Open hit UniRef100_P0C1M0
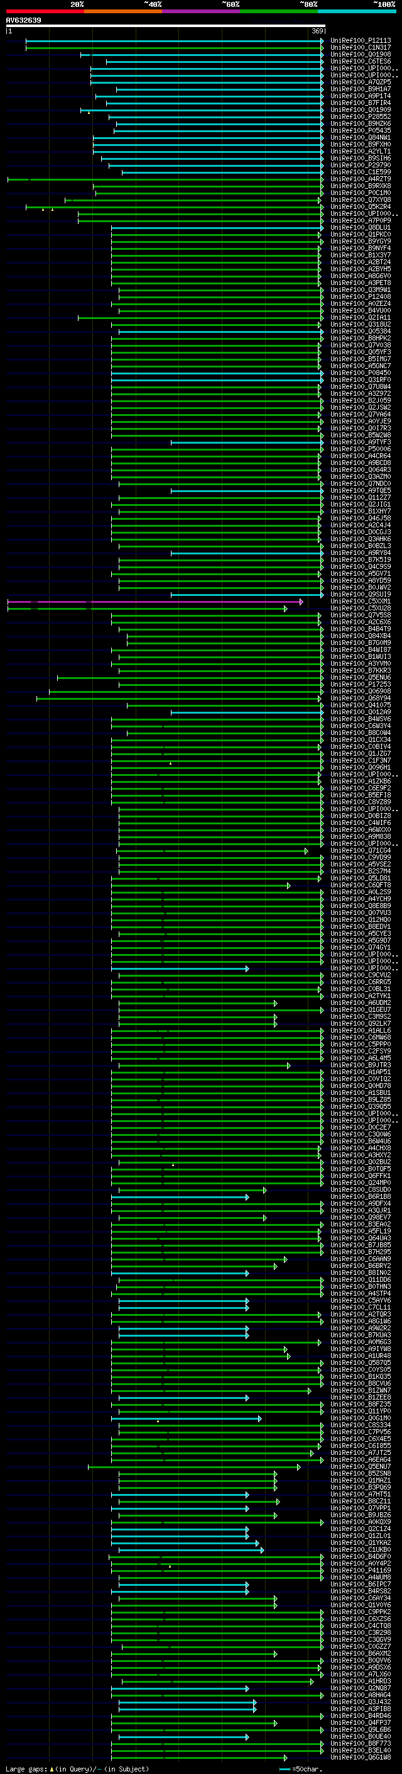Image resolution: width=402 pixels, height=1774 pixels. click(x=361, y=193)
